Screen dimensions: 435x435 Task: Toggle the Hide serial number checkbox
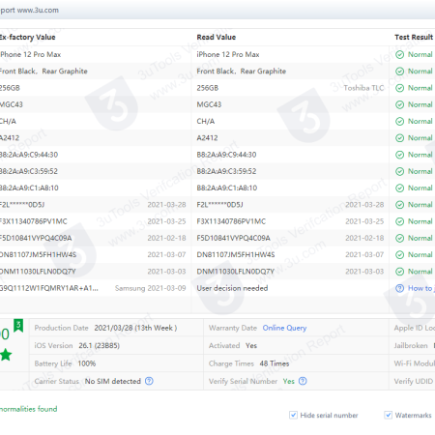coord(293,415)
